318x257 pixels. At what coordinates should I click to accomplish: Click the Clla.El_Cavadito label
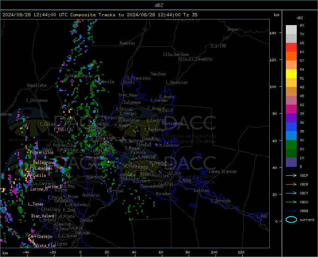click(195, 59)
